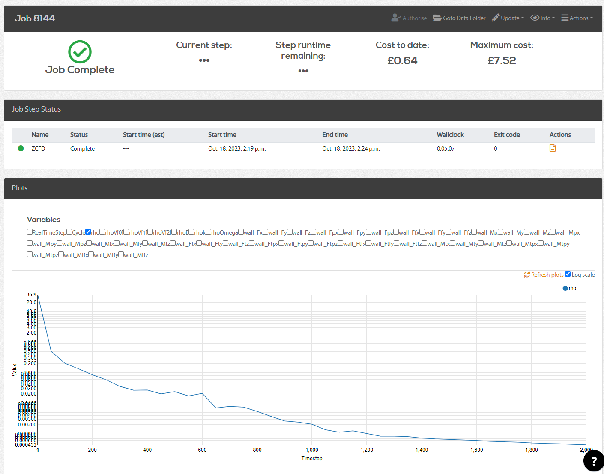The image size is (604, 474).
Task: Click the Actions hamburger icon
Action: pyautogui.click(x=565, y=18)
